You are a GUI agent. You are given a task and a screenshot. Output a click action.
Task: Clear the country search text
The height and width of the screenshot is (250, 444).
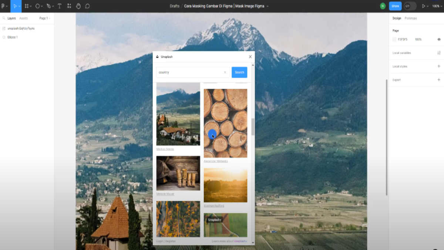(x=225, y=72)
